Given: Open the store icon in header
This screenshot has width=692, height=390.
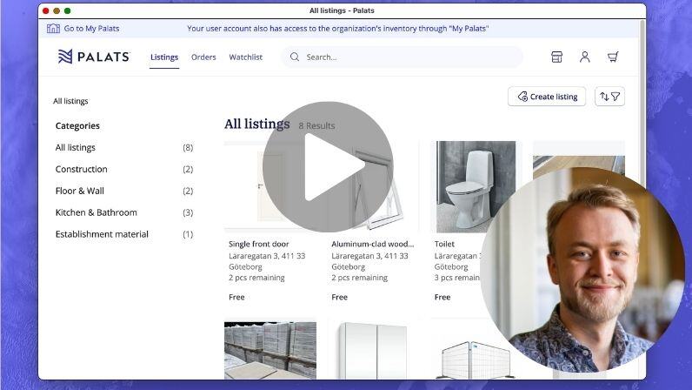Looking at the screenshot, I should [556, 57].
